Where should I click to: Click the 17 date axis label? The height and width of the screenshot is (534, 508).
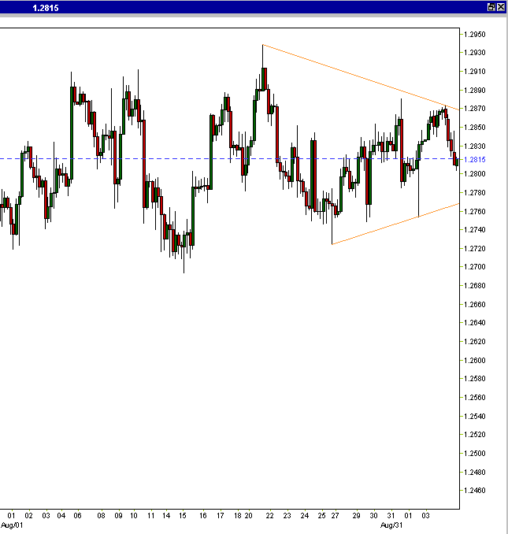click(221, 516)
